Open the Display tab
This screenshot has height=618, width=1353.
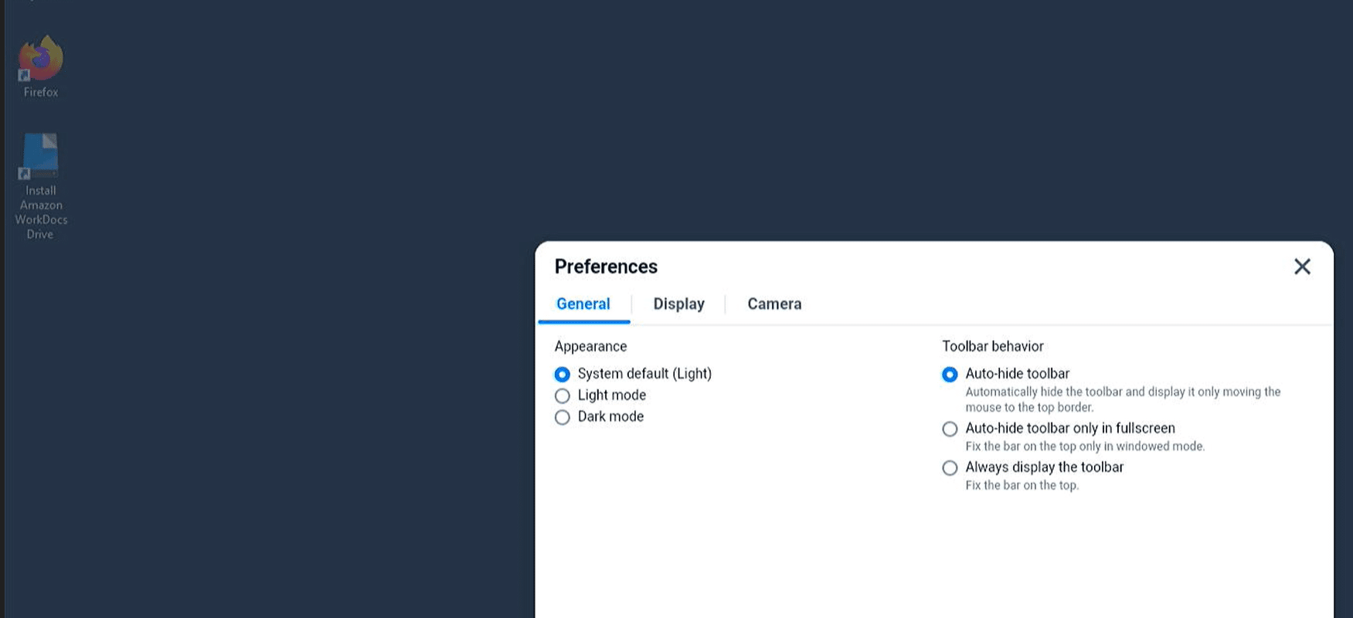(679, 304)
